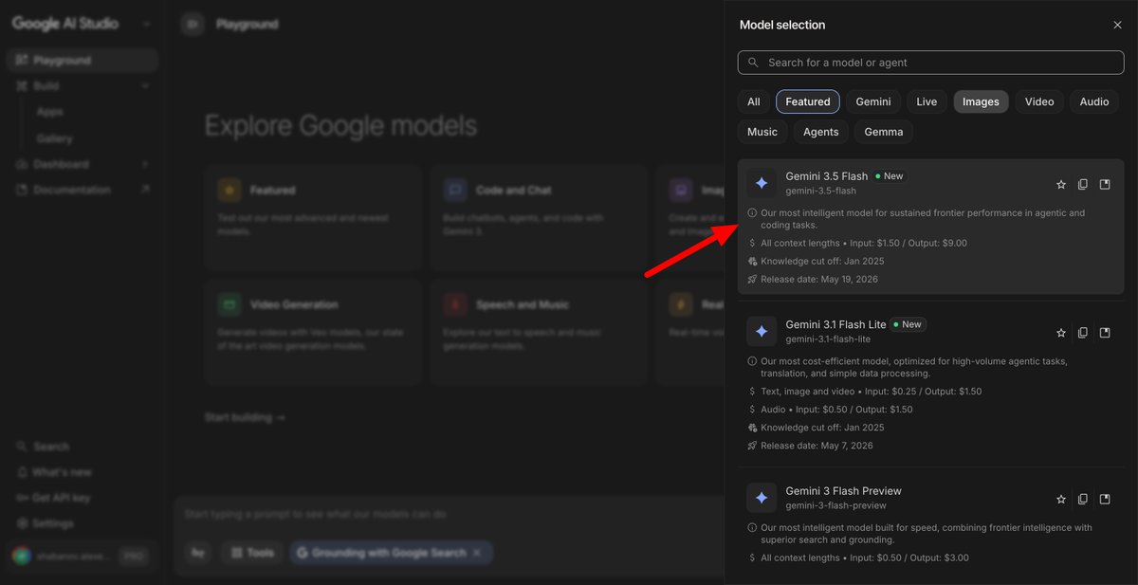The width and height of the screenshot is (1138, 585).
Task: Toggle the Agents filter chip
Action: (x=820, y=132)
